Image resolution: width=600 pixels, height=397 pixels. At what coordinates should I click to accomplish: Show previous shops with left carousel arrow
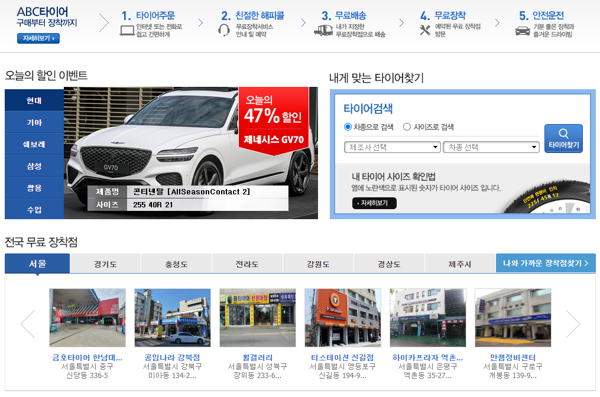click(28, 324)
